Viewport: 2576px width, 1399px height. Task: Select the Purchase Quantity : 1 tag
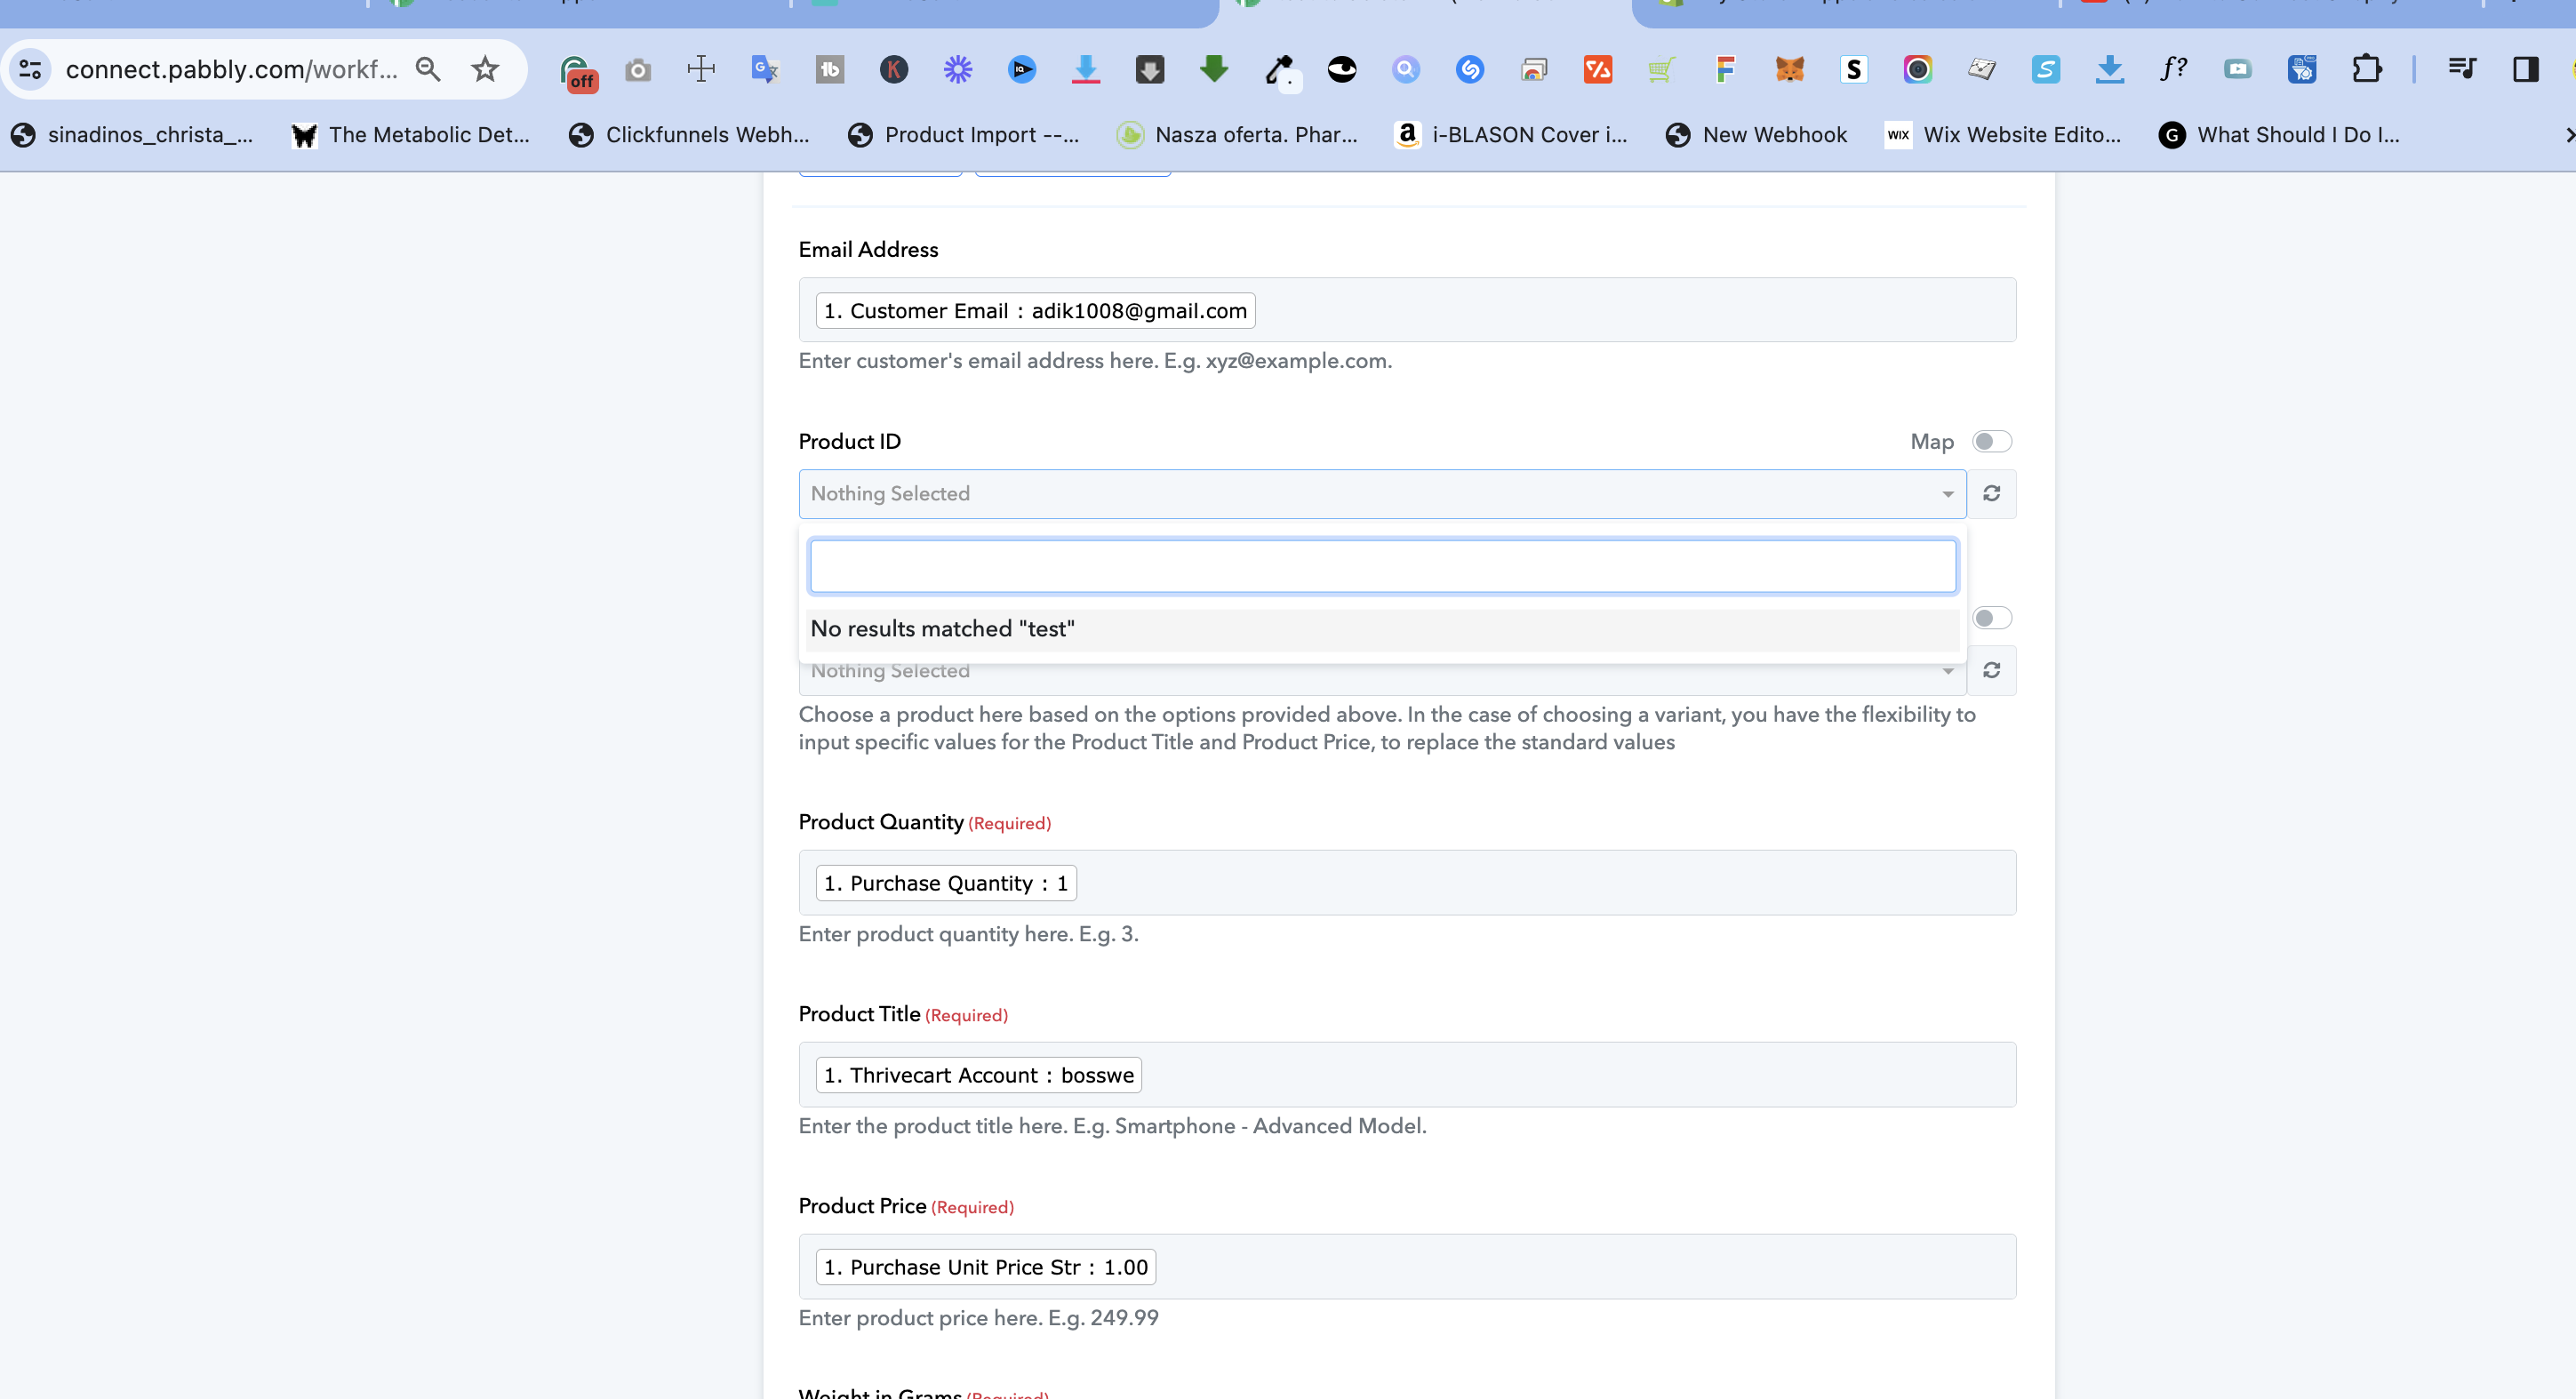coord(946,883)
